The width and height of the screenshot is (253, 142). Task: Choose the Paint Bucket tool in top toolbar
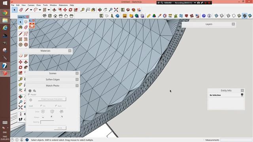click(93, 10)
